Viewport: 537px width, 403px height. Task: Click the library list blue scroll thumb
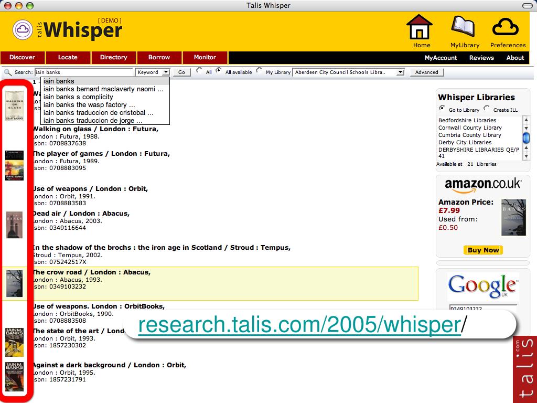(527, 138)
